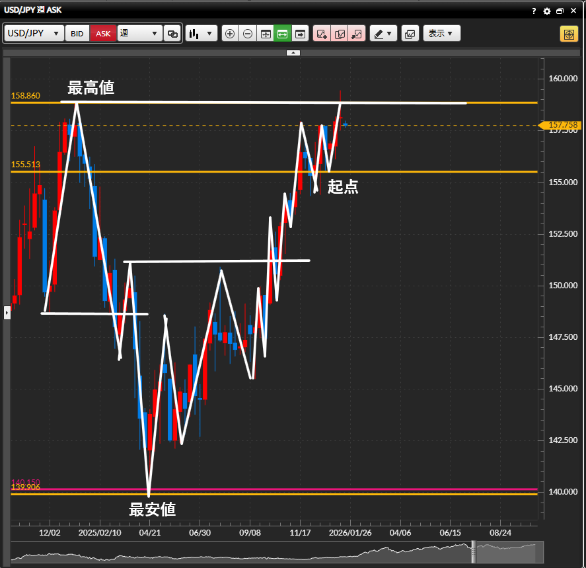Switch price display to ASK

click(x=104, y=34)
